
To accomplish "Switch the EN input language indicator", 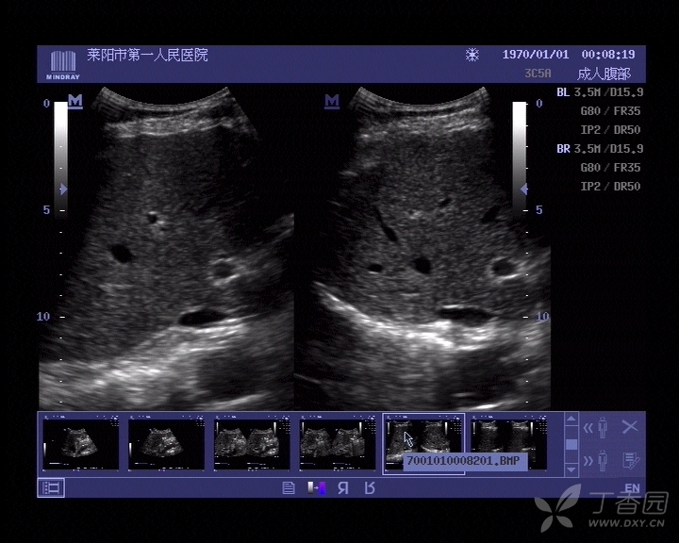I will point(632,488).
